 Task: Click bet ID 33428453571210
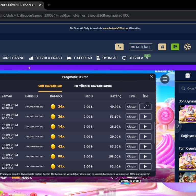pyautogui.click(x=34, y=156)
